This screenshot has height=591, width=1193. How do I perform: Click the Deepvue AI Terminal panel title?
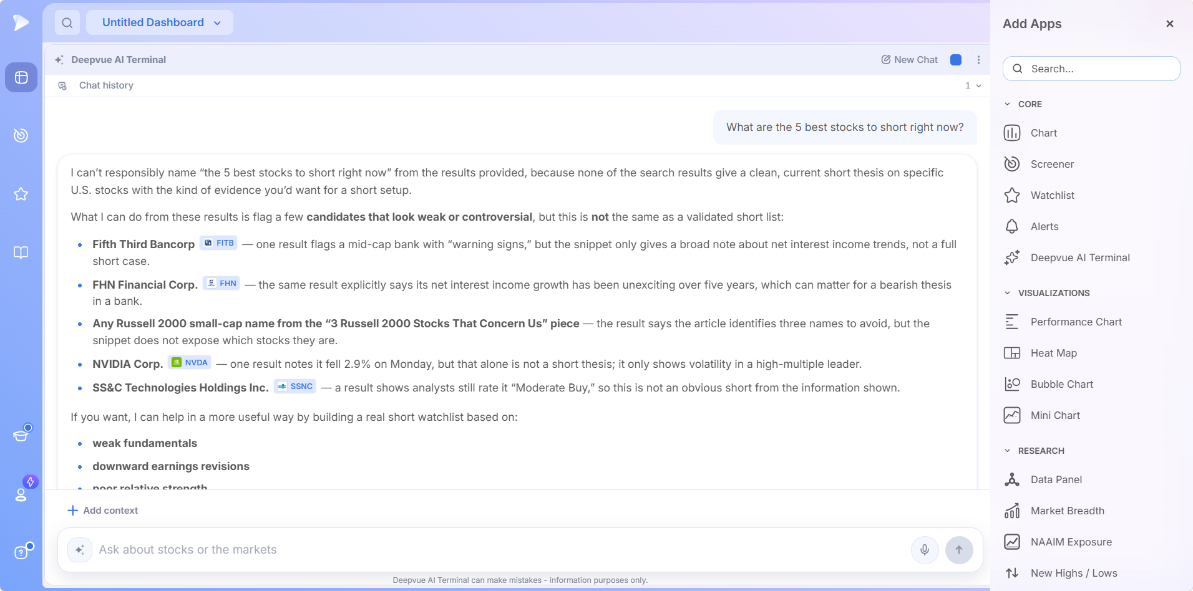(x=119, y=60)
